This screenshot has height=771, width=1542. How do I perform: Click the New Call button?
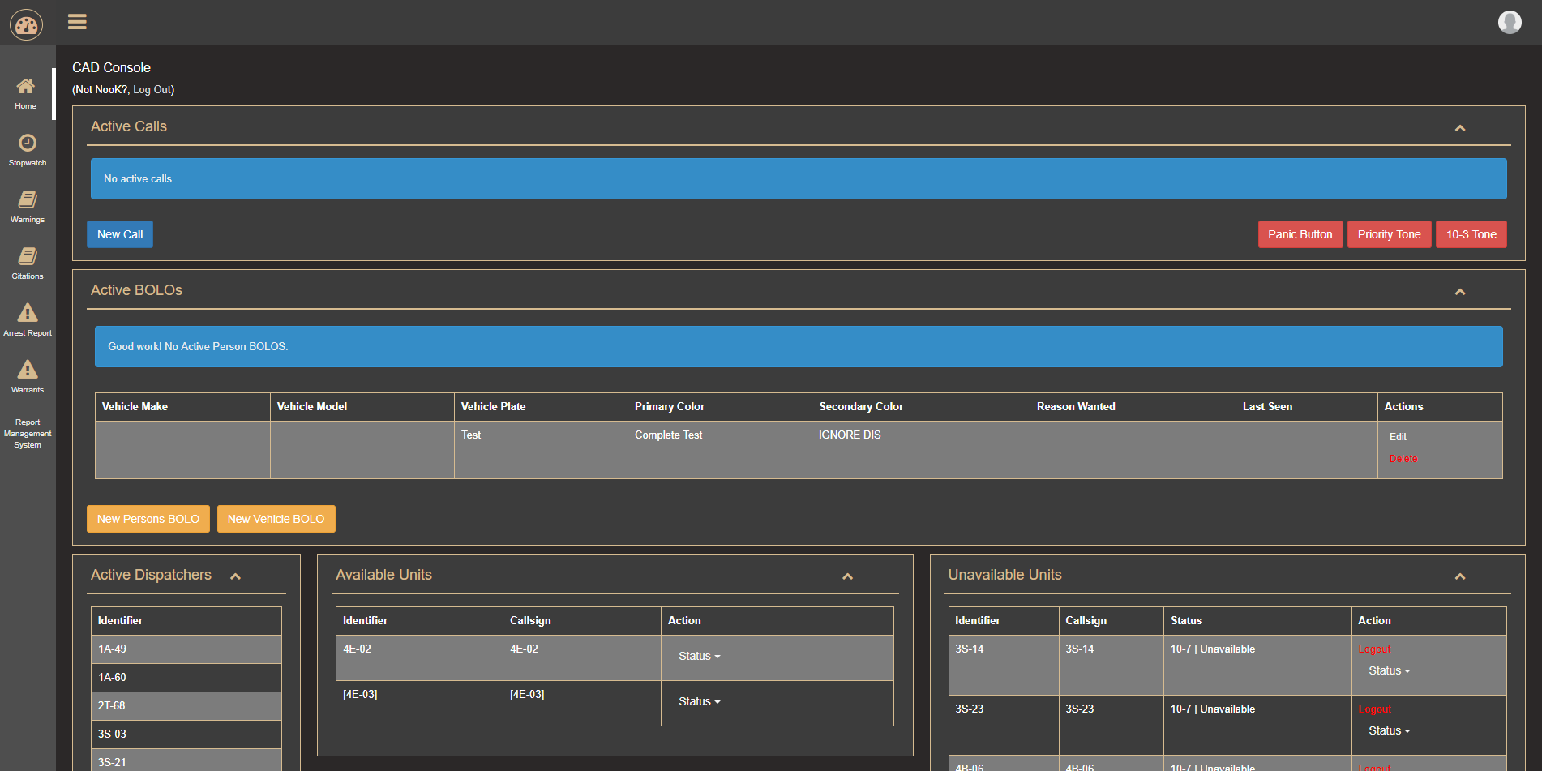[120, 234]
